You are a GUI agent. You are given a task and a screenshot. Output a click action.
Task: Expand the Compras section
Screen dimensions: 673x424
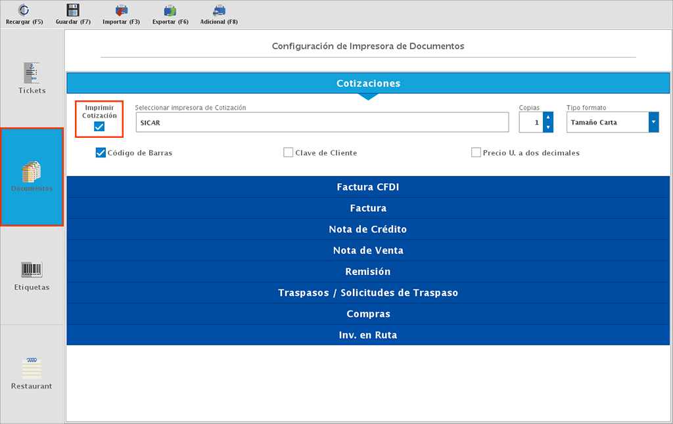pyautogui.click(x=368, y=314)
